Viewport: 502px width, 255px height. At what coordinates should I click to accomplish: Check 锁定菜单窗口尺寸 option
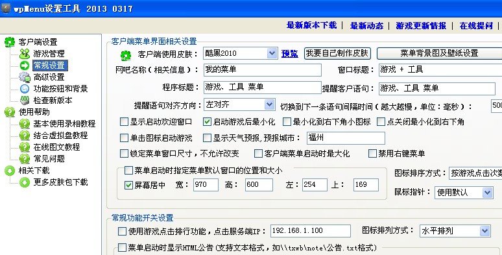[124, 153]
